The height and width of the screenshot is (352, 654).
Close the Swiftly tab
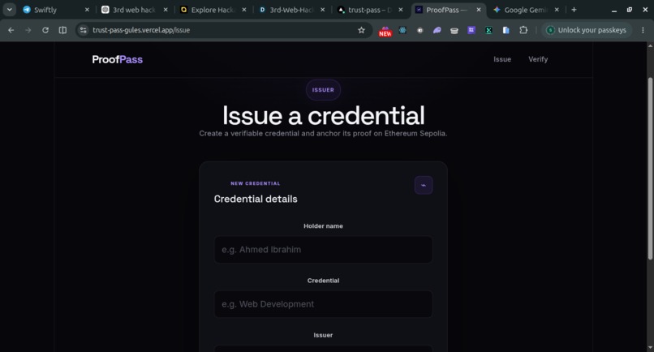pyautogui.click(x=87, y=10)
